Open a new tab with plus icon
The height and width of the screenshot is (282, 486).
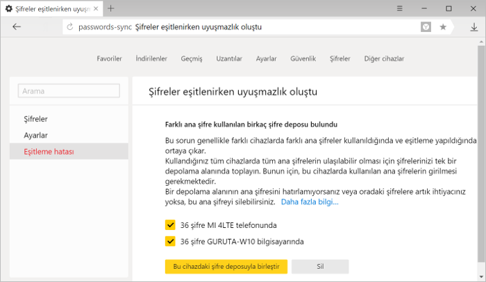110,8
